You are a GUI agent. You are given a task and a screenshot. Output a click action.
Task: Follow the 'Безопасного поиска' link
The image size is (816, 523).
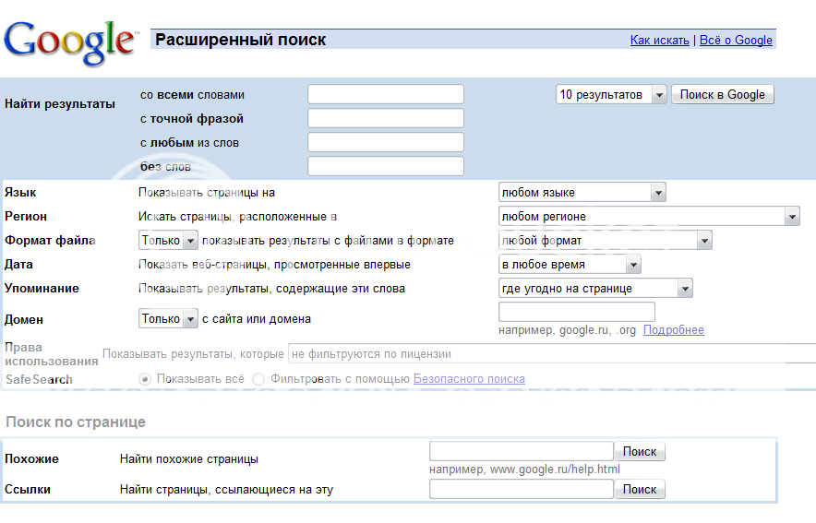click(x=469, y=379)
